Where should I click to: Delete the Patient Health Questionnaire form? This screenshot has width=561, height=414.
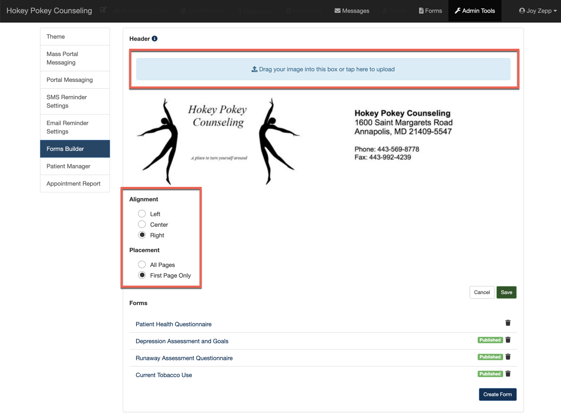coord(508,323)
